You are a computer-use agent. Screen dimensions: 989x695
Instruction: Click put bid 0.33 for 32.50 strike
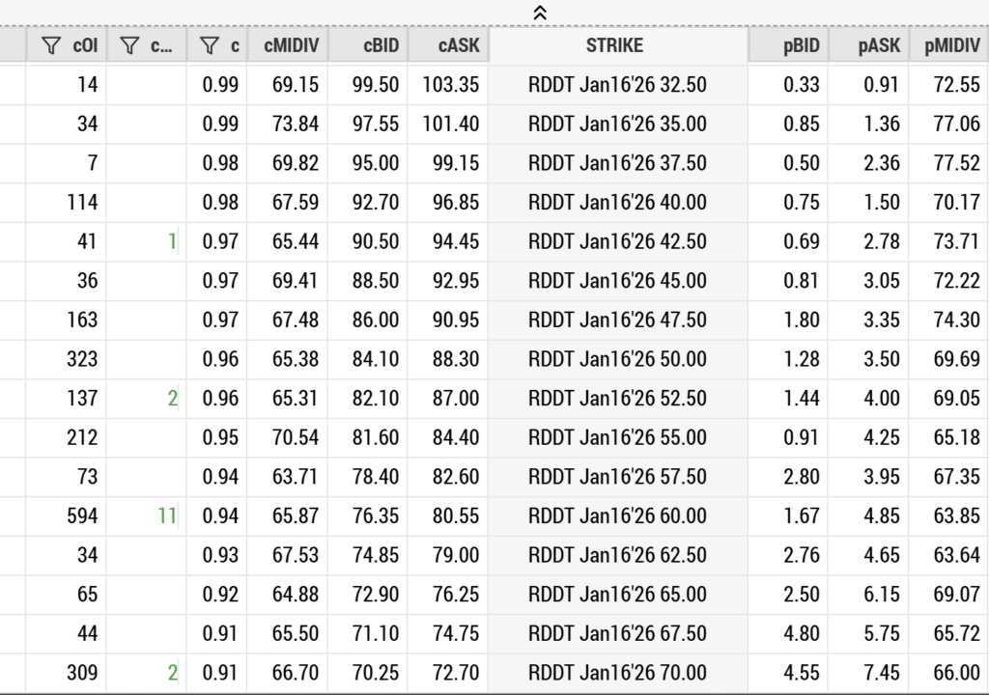click(801, 85)
